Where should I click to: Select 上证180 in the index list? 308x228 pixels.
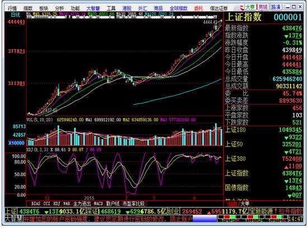(x=235, y=130)
